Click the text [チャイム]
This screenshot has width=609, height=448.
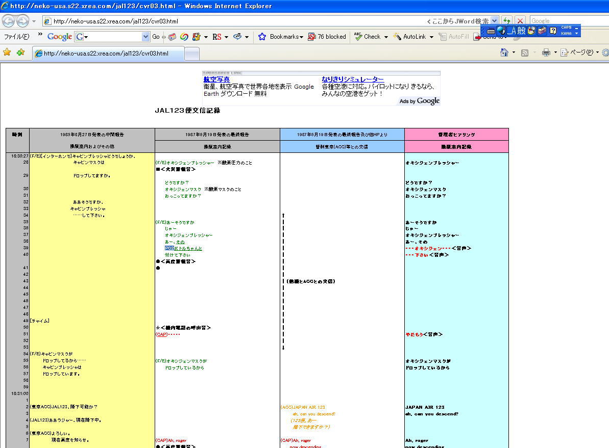[40, 321]
